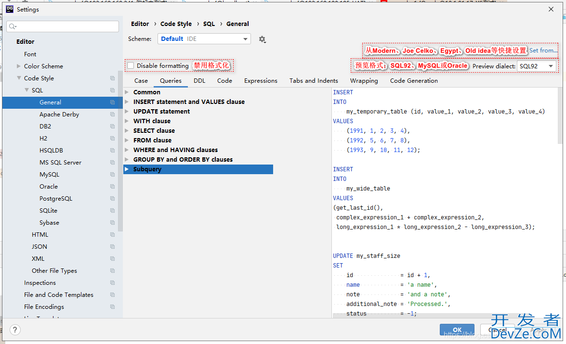Switch to the Code tab

click(224, 81)
